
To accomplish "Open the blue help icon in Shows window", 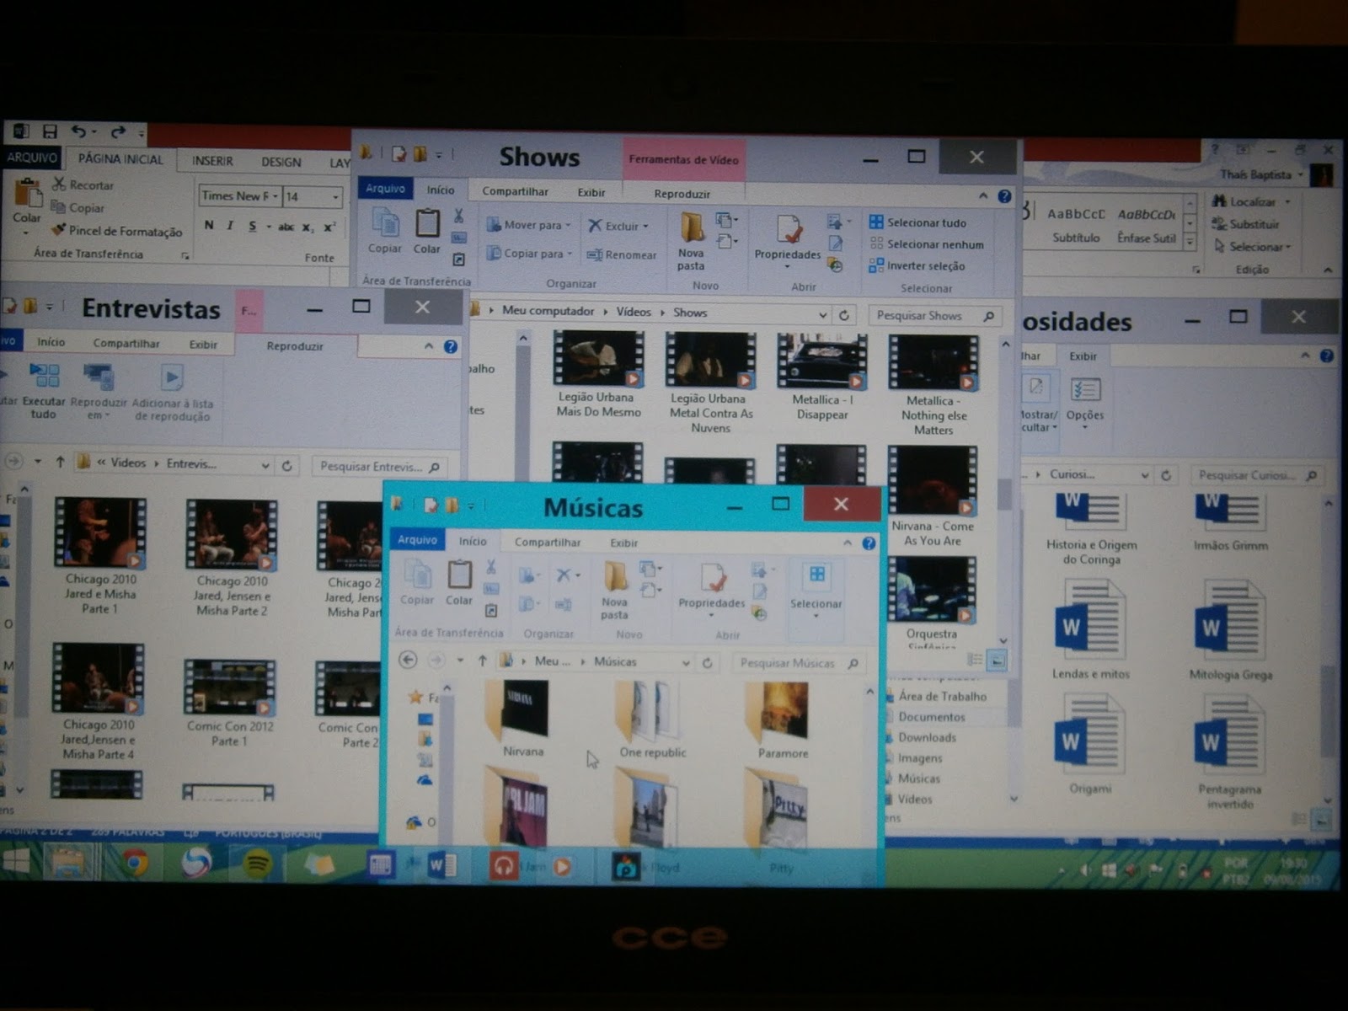I will pyautogui.click(x=1004, y=196).
